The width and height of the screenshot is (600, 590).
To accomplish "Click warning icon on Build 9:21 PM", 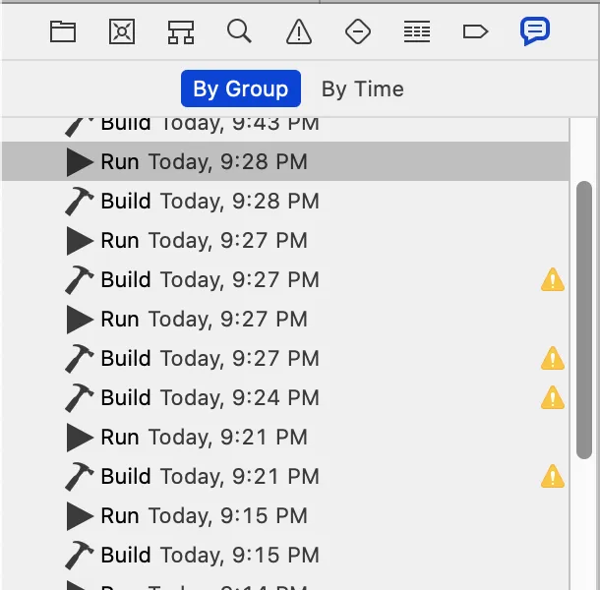I will (x=553, y=476).
